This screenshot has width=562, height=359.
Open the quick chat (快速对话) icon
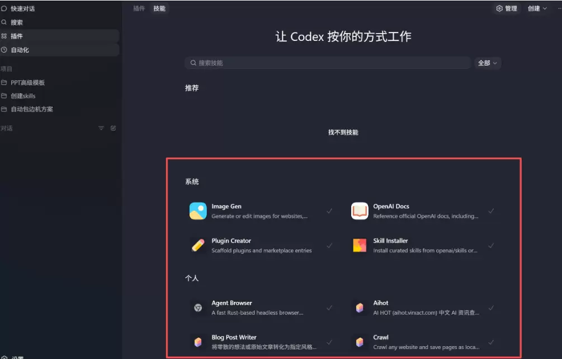coord(4,8)
